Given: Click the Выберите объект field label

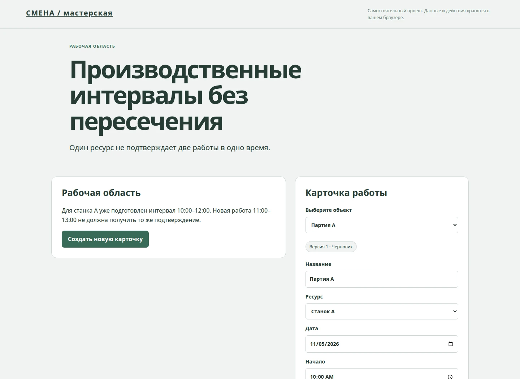Looking at the screenshot, I should [x=329, y=210].
